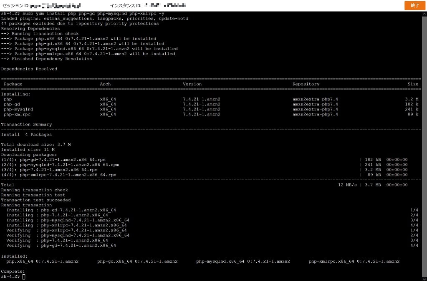
Task: Click the 'Dependencies Resolved' text
Action: tap(29, 69)
